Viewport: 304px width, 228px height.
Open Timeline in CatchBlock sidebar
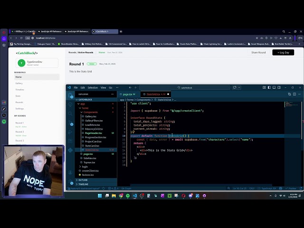click(x=20, y=90)
